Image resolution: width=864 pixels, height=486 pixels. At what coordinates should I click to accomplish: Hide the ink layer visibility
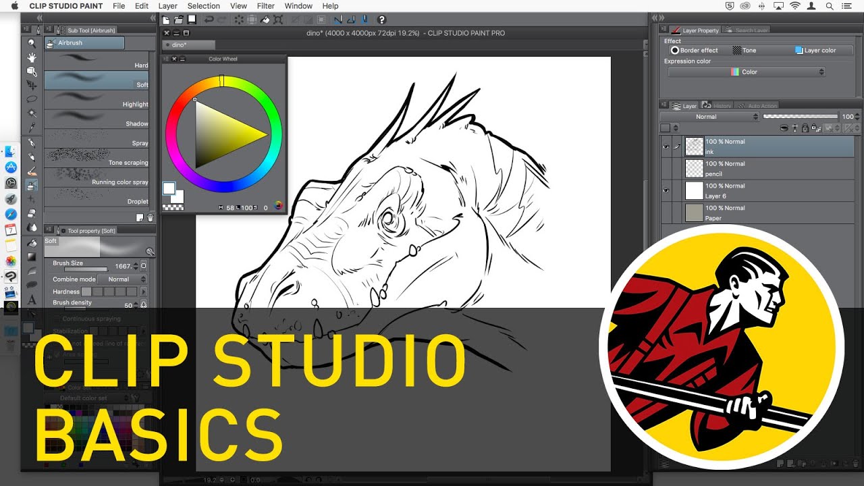tap(666, 146)
